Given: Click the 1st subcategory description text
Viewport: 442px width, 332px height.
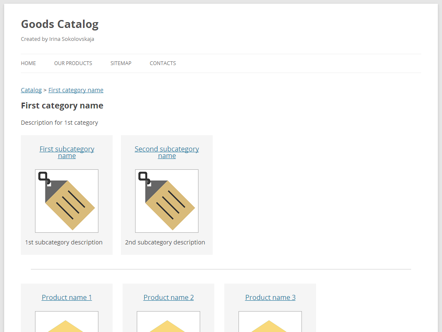Looking at the screenshot, I should [64, 242].
